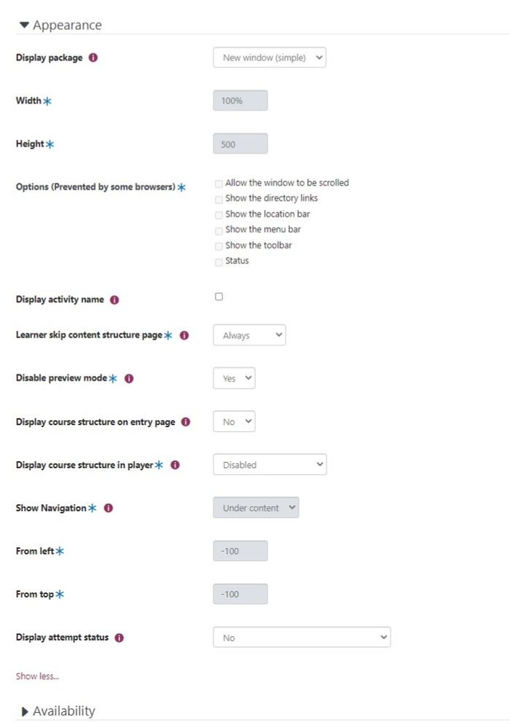The height and width of the screenshot is (728, 510).
Task: Open Learner skip content structure page dropdown
Action: point(249,335)
